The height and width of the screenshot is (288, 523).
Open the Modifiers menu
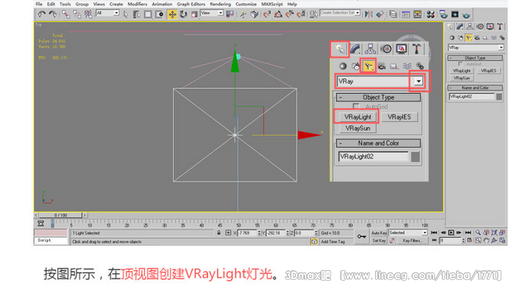tap(137, 4)
